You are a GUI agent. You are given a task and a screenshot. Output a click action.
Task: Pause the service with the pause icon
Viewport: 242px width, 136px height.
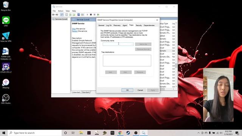(95, 14)
